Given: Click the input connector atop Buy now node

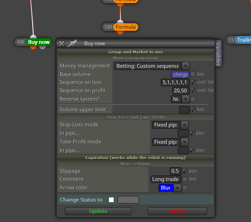Looking at the screenshot, I should [x=33, y=37].
